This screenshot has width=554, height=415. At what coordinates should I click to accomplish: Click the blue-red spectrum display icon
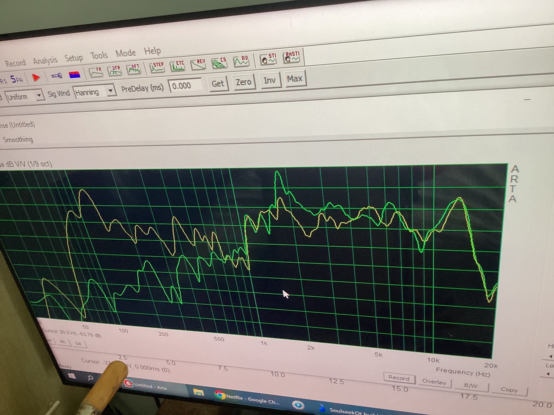click(x=74, y=74)
